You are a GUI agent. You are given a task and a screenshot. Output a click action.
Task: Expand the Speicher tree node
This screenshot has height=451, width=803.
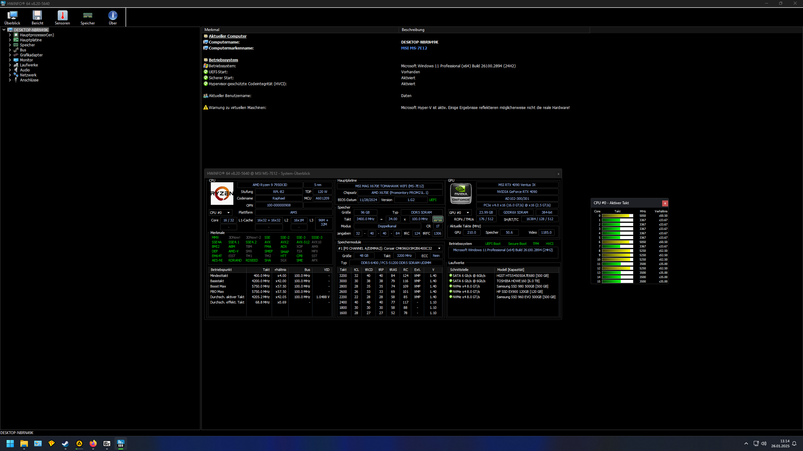coord(10,45)
